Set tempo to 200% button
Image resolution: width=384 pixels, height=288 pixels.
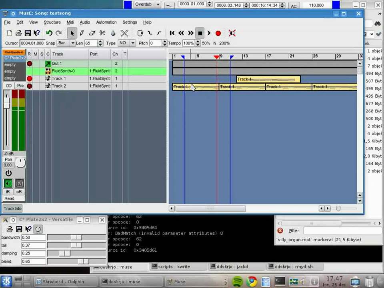pos(224,43)
